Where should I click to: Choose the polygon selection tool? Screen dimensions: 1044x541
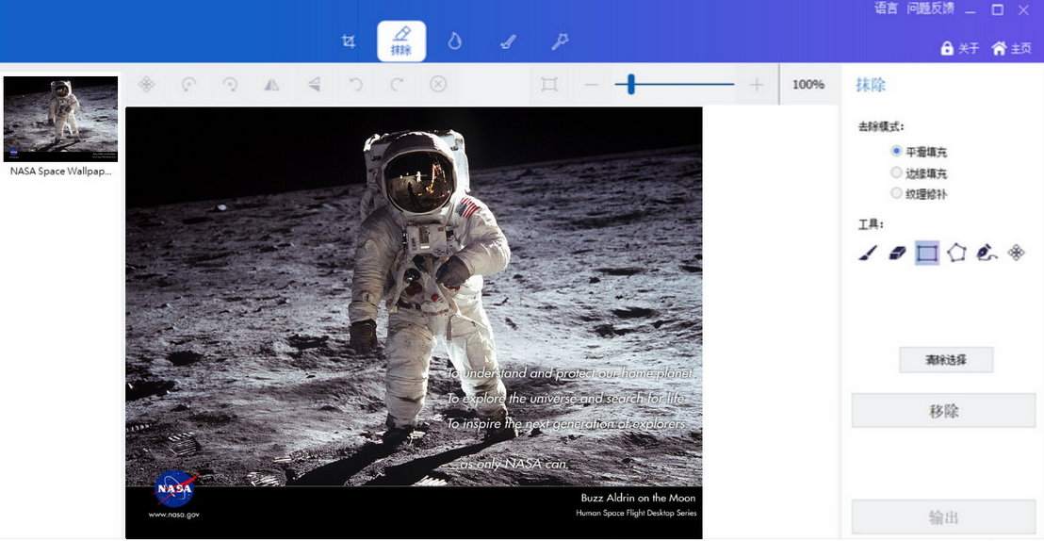pyautogui.click(x=956, y=254)
